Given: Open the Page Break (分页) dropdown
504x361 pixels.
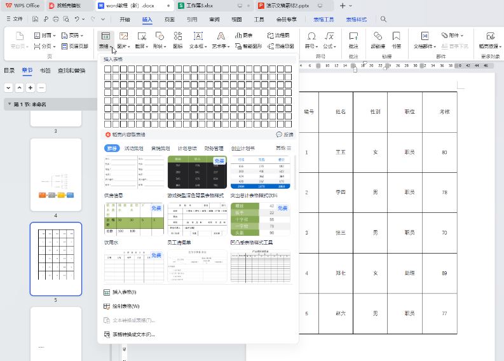Looking at the screenshot, I should pos(45,46).
